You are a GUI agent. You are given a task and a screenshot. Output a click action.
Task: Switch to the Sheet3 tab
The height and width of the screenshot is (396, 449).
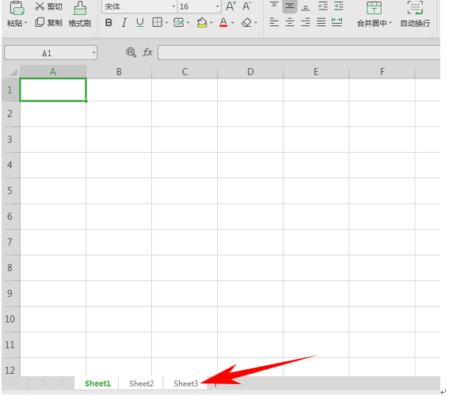point(186,383)
